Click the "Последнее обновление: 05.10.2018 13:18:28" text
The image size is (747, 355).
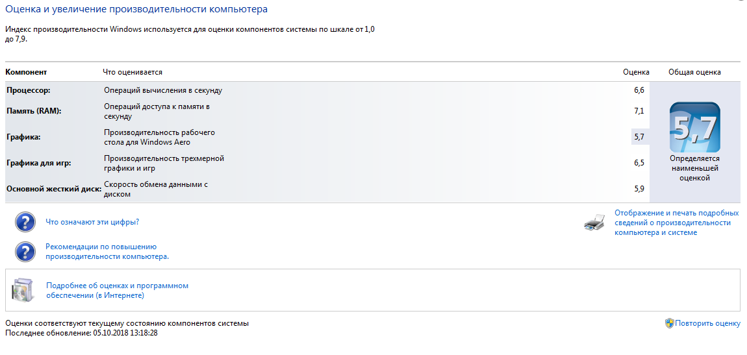tap(81, 333)
